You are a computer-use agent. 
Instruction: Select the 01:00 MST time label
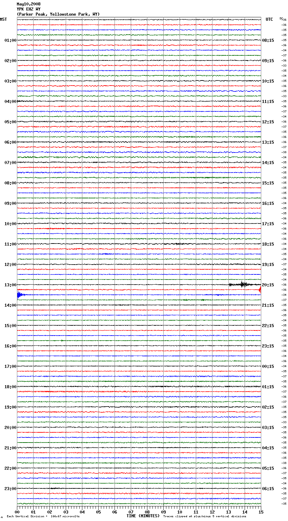pyautogui.click(x=10, y=40)
